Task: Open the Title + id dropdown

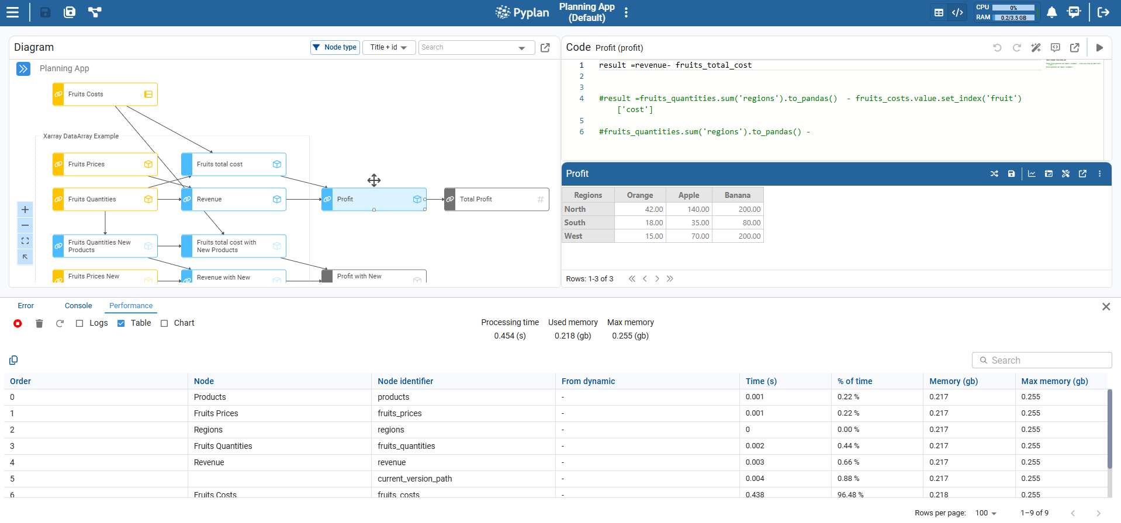Action: pos(389,47)
